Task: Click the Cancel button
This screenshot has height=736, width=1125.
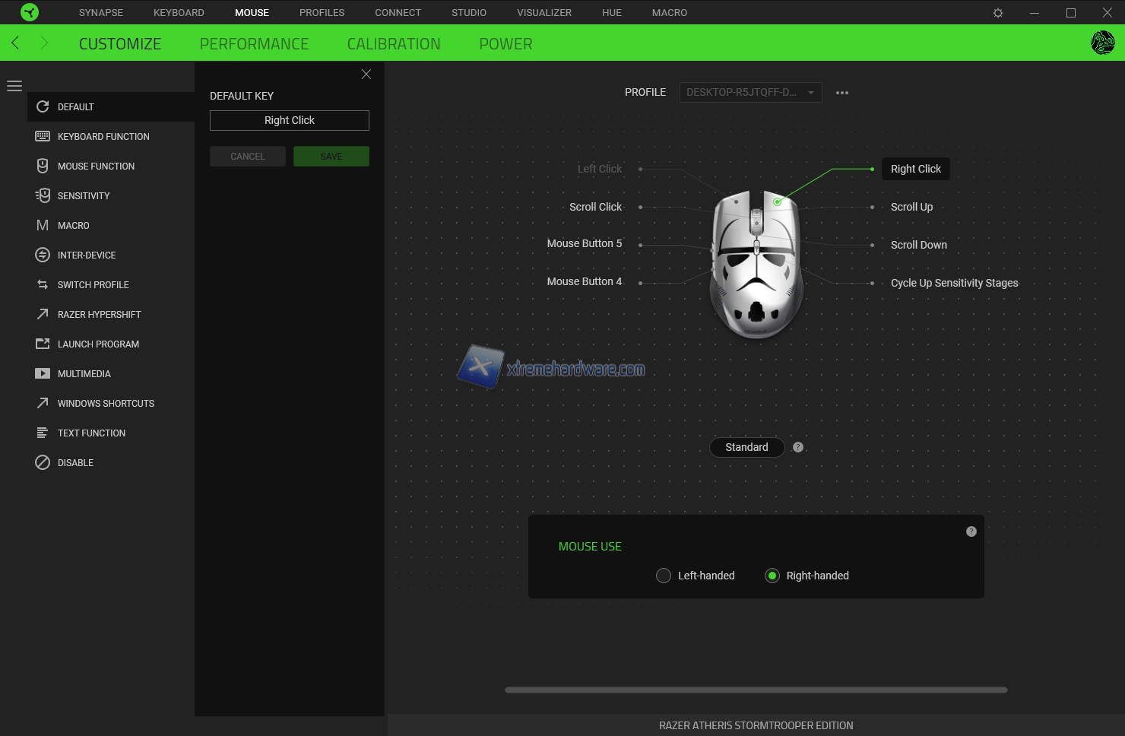Action: pyautogui.click(x=248, y=156)
